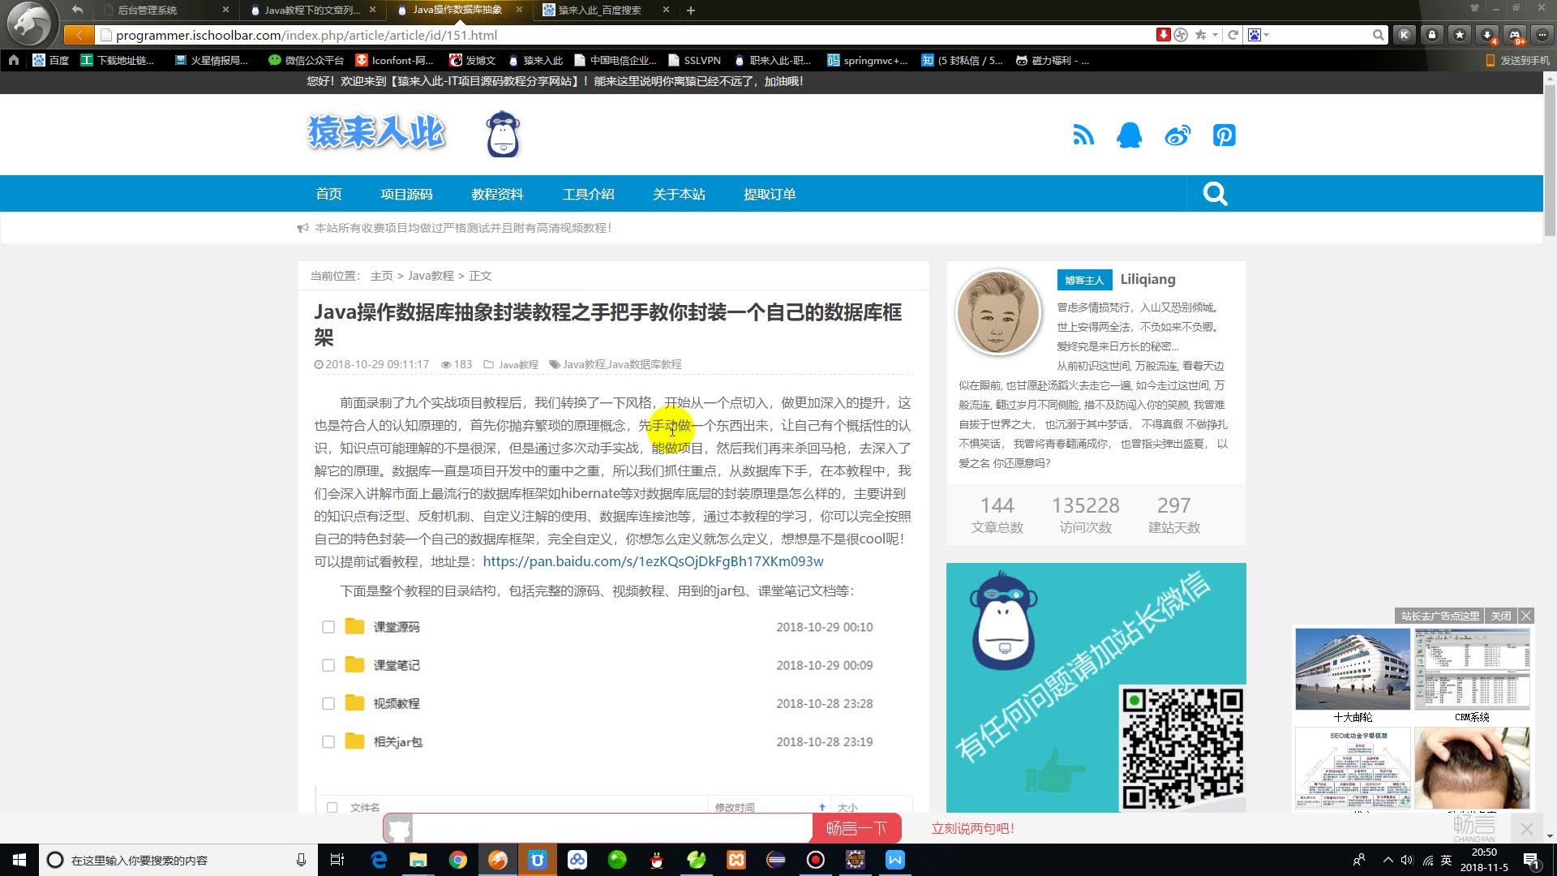Open Edge browser from the taskbar
Image resolution: width=1557 pixels, height=876 pixels.
(x=379, y=860)
